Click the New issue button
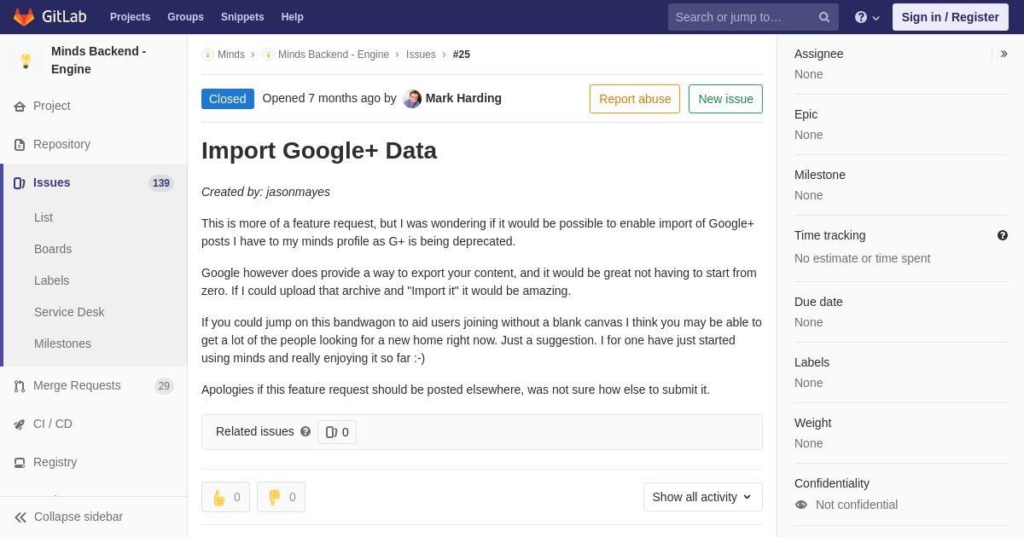 tap(725, 99)
